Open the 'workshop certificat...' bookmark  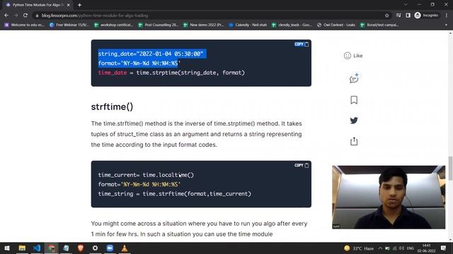[113, 25]
